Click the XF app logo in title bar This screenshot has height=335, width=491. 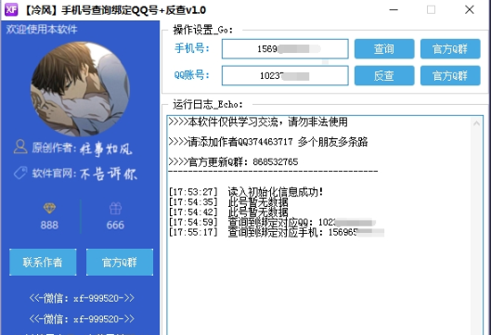(x=10, y=9)
